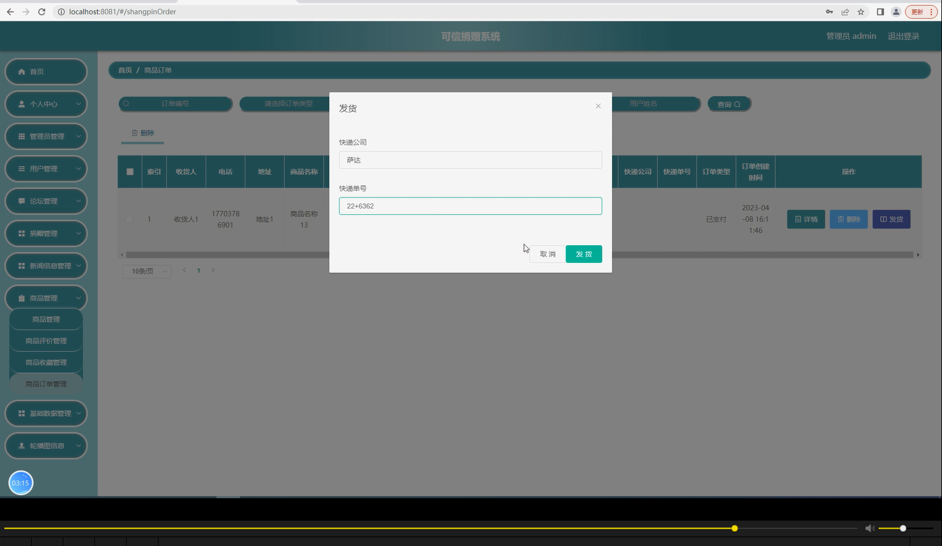The image size is (942, 546).
Task: Open 详情 for order row
Action: point(806,219)
